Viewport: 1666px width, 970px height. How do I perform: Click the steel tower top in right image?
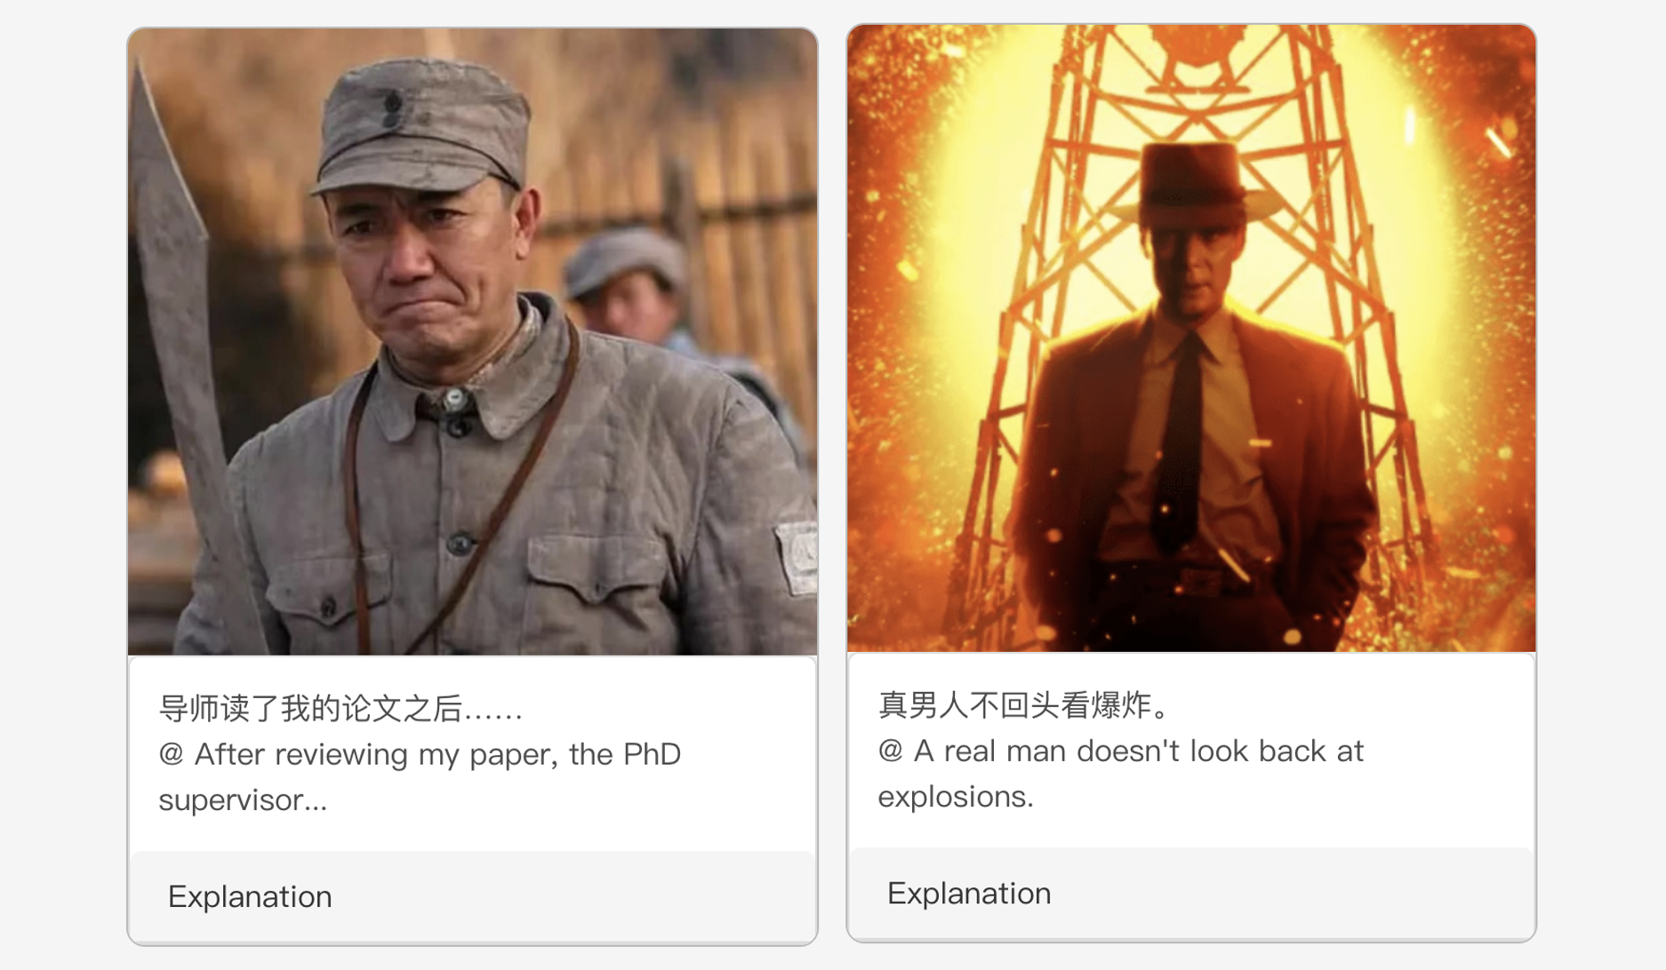point(1191,53)
